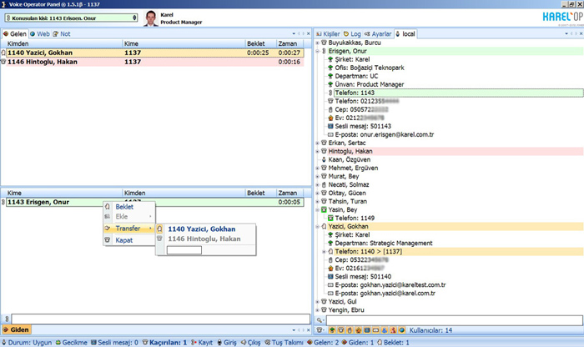This screenshot has height=347, width=584.
Task: Click the E-posta envelope icon for onur.erisgen@karel.com.tr
Action: (332, 134)
